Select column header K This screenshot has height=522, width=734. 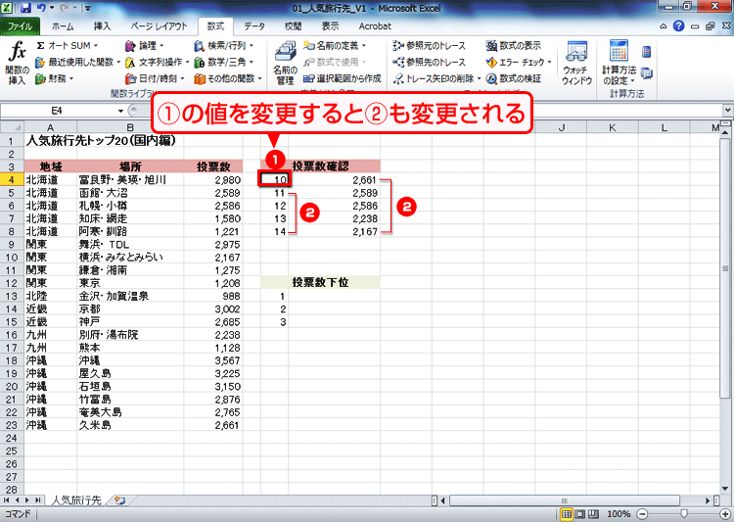point(613,127)
